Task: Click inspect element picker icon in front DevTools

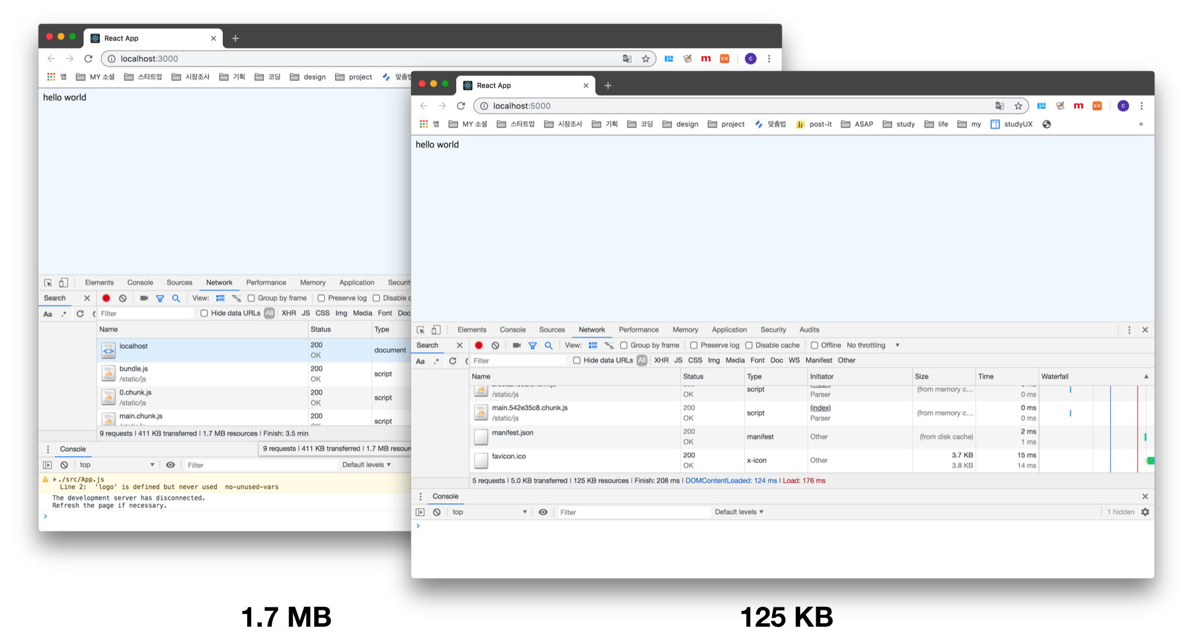Action: coord(420,330)
